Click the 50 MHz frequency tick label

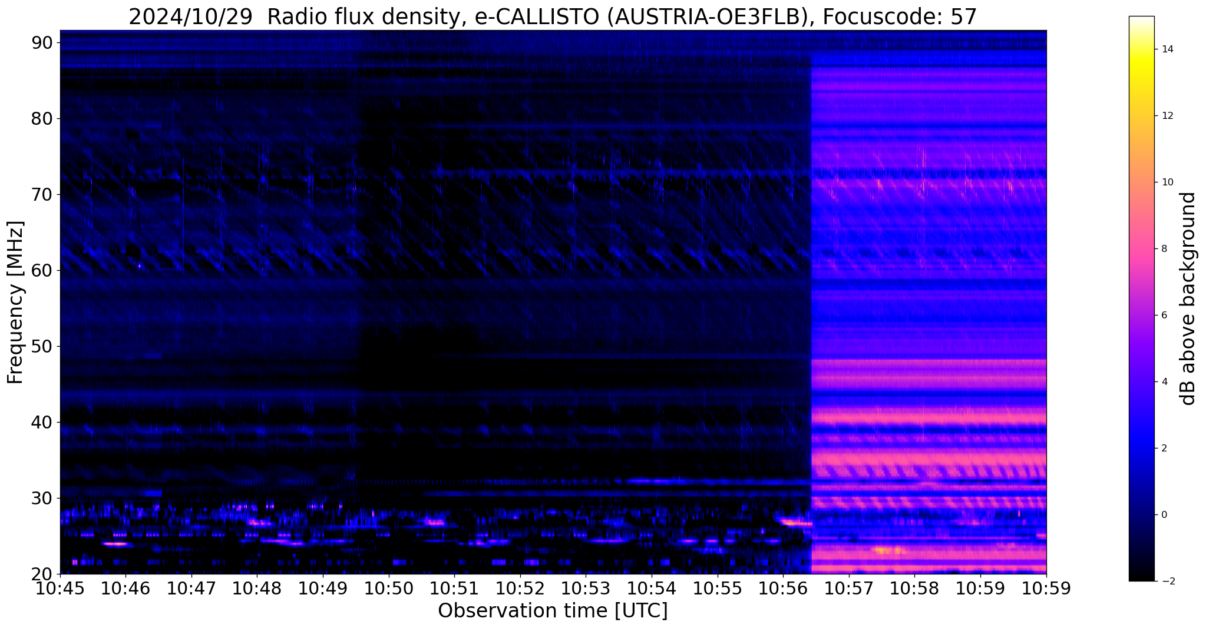(42, 346)
